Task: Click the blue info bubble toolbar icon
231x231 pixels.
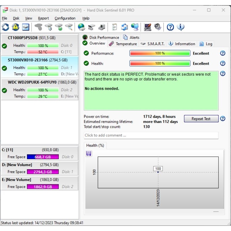Action: pos(181,27)
